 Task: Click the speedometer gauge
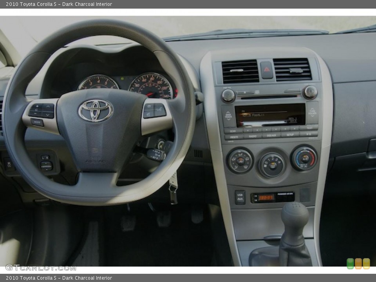[151, 86]
